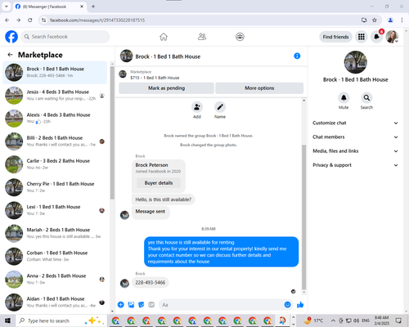Click the taskbar clock showing 8:48 AM
The height and width of the screenshot is (327, 409).
pos(381,320)
